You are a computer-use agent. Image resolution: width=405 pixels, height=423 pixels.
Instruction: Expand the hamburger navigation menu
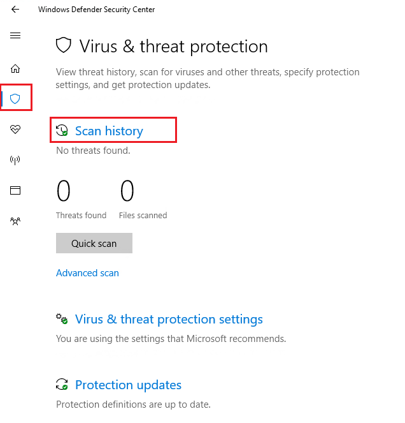pyautogui.click(x=15, y=36)
